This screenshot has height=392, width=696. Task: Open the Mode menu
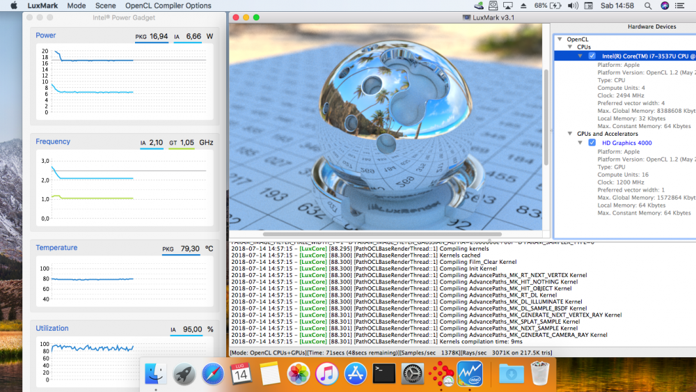click(77, 6)
